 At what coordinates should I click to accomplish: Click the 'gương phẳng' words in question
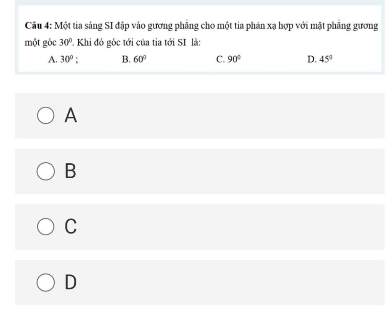click(x=173, y=26)
